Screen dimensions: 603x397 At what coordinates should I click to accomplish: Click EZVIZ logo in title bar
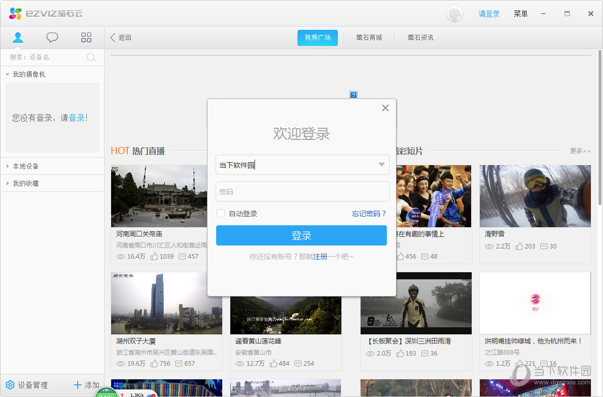[x=46, y=14]
